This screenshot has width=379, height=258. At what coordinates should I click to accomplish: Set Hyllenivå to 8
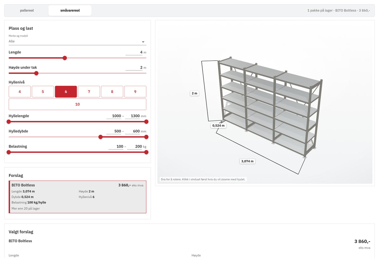(112, 92)
